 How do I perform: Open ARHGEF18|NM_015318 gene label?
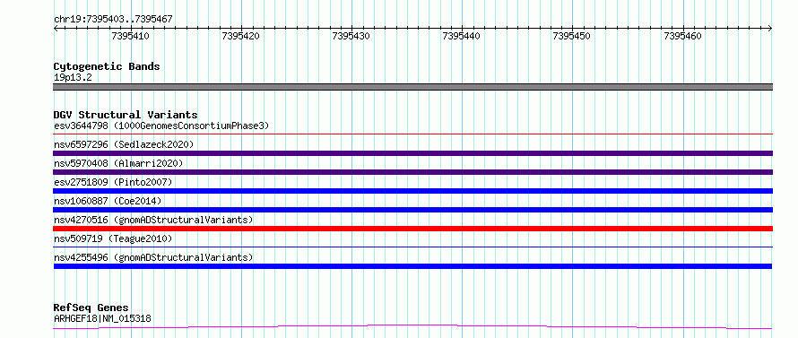[102, 319]
